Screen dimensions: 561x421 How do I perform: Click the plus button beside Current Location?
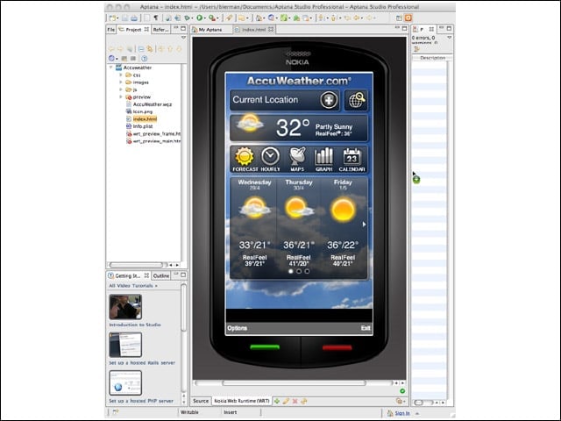click(x=329, y=100)
